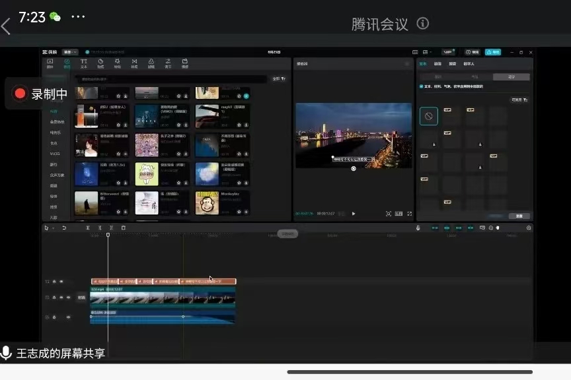Screen dimensions: 571x380
Task: Toggle apply text styles to all subtitles checkbox
Action: pos(422,86)
